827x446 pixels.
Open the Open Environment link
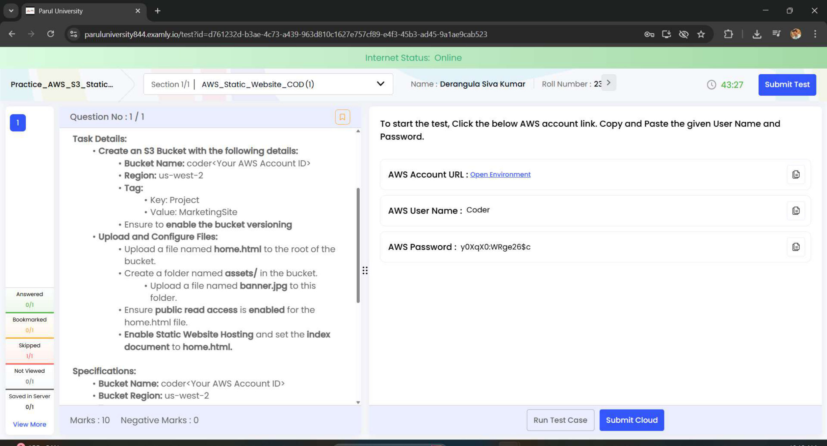[500, 174]
